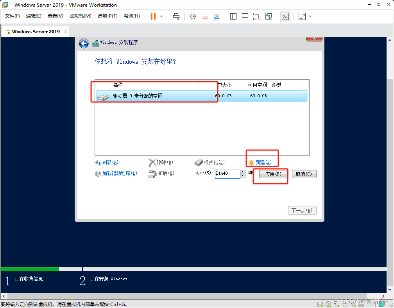The image size is (394, 308).
Task: Enter full screen mode
Action: pos(256,16)
